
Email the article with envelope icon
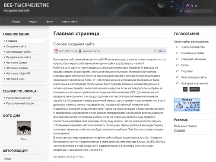[x=164, y=51]
